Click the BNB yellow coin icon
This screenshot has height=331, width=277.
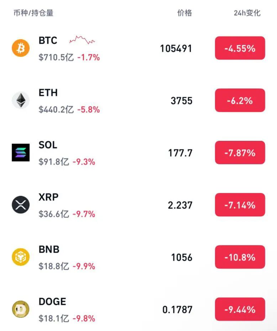(20, 257)
